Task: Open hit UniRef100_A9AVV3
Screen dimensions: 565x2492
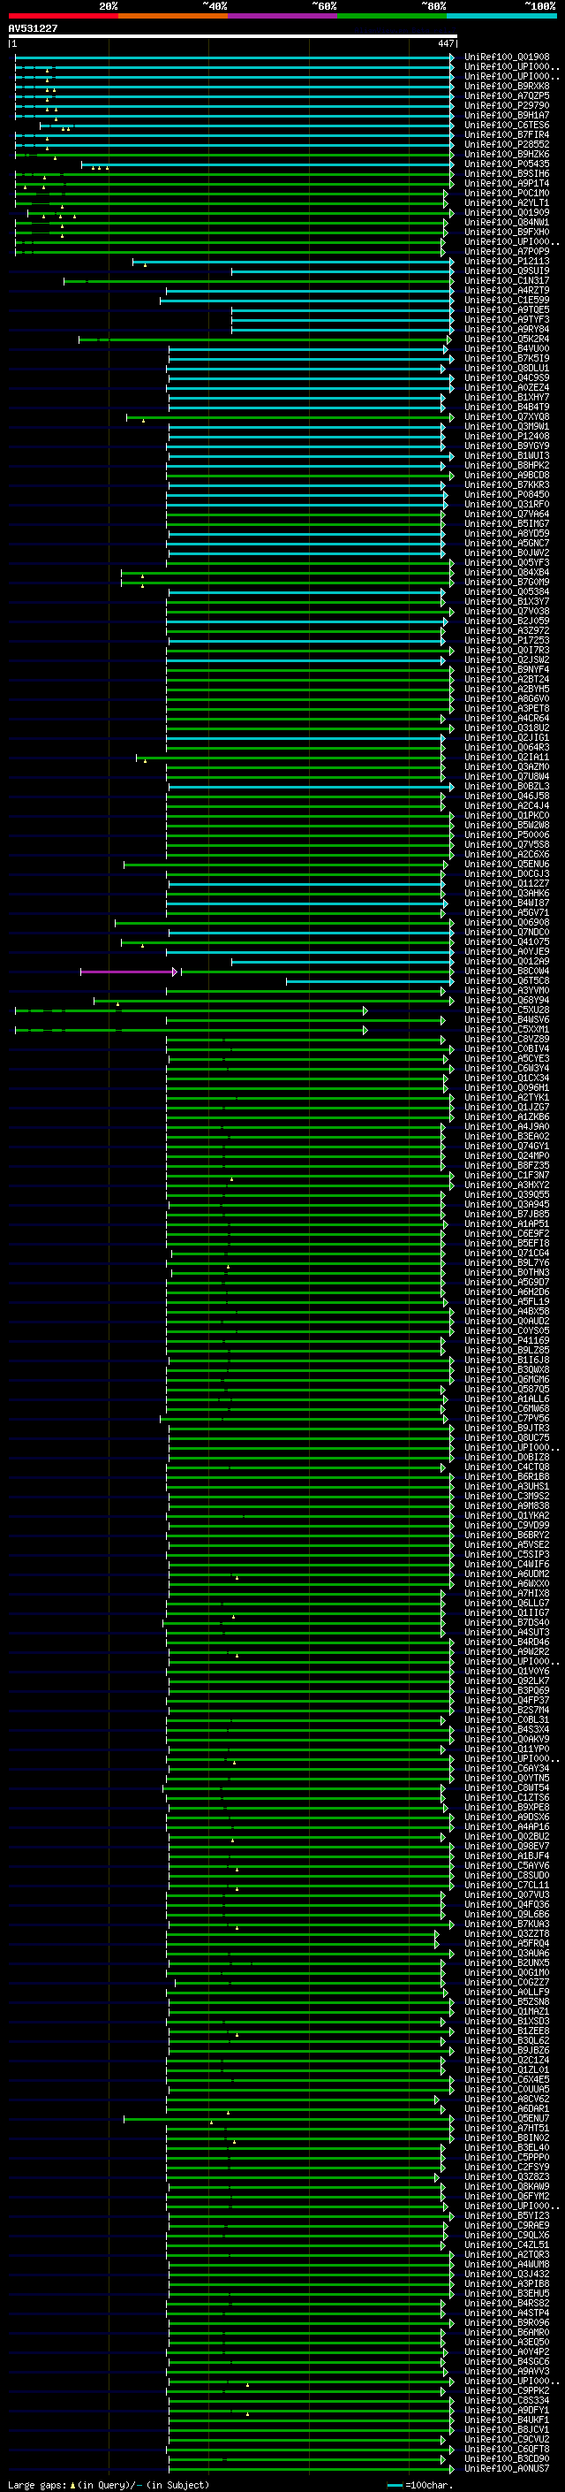Action: [x=506, y=2371]
